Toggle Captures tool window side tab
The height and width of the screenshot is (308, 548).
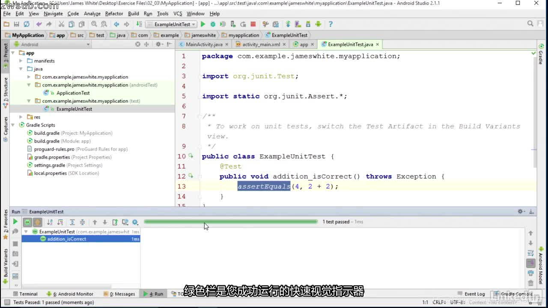coord(6,128)
